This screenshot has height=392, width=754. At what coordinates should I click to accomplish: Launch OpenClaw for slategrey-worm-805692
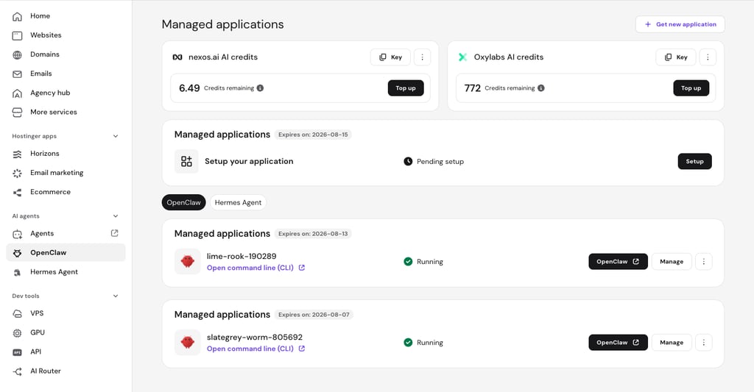(618, 343)
